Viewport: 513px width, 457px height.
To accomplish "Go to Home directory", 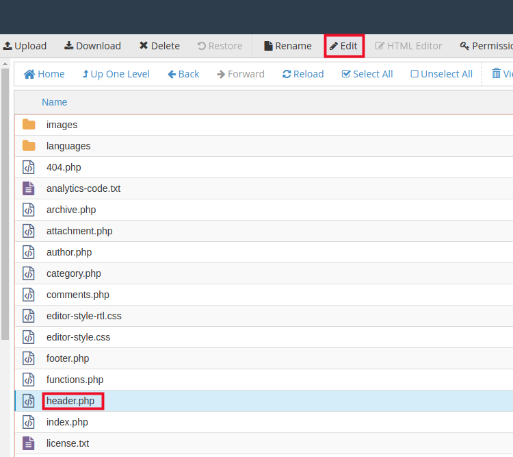I will pyautogui.click(x=44, y=74).
